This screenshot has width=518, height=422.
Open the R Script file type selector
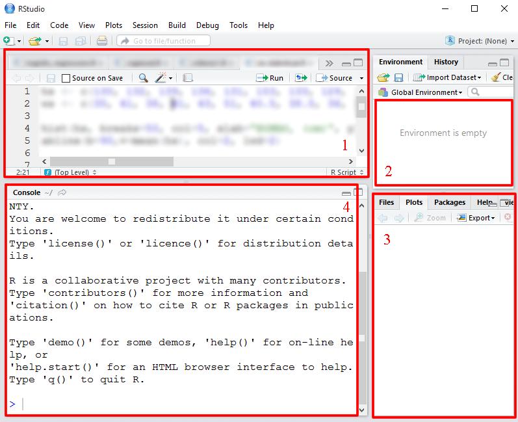point(347,172)
